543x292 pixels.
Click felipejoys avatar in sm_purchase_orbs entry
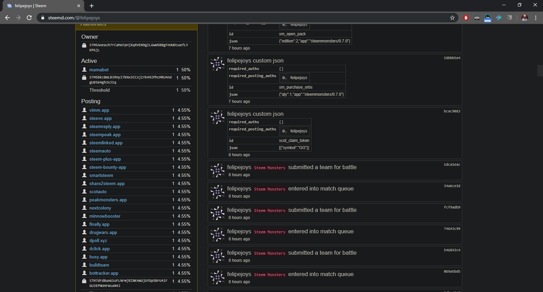(218, 64)
